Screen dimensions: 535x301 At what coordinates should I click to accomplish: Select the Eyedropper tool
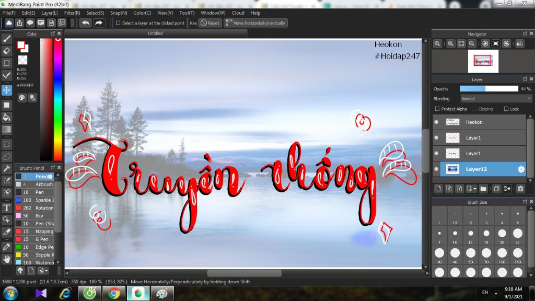point(6,247)
